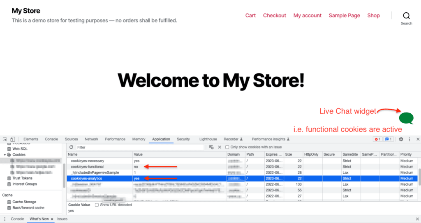Open Cache Storage in the sidebar
This screenshot has height=223, width=421.
[24, 202]
